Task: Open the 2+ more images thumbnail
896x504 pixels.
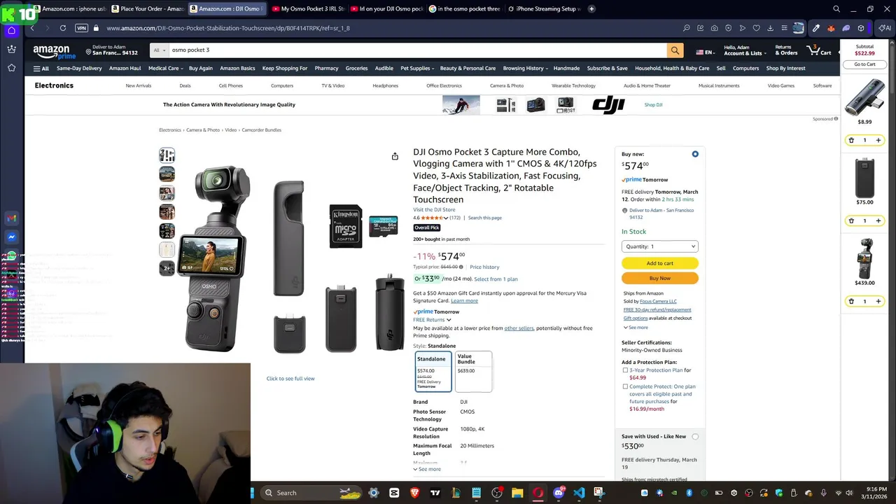Action: tap(167, 268)
